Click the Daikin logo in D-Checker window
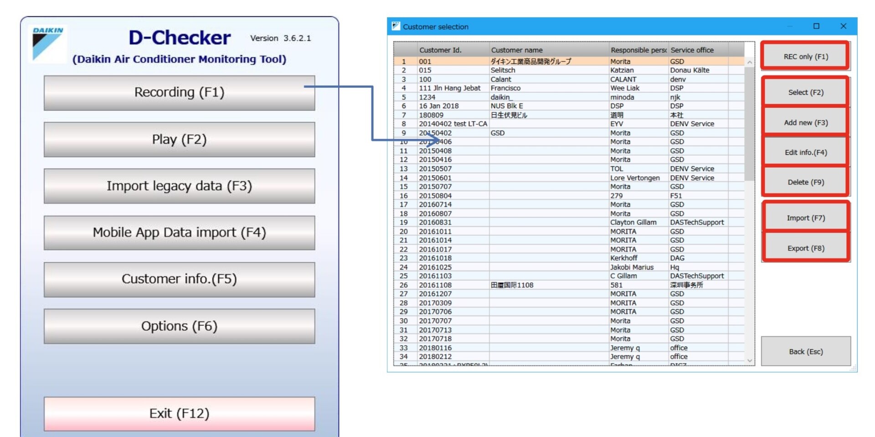 point(48,43)
